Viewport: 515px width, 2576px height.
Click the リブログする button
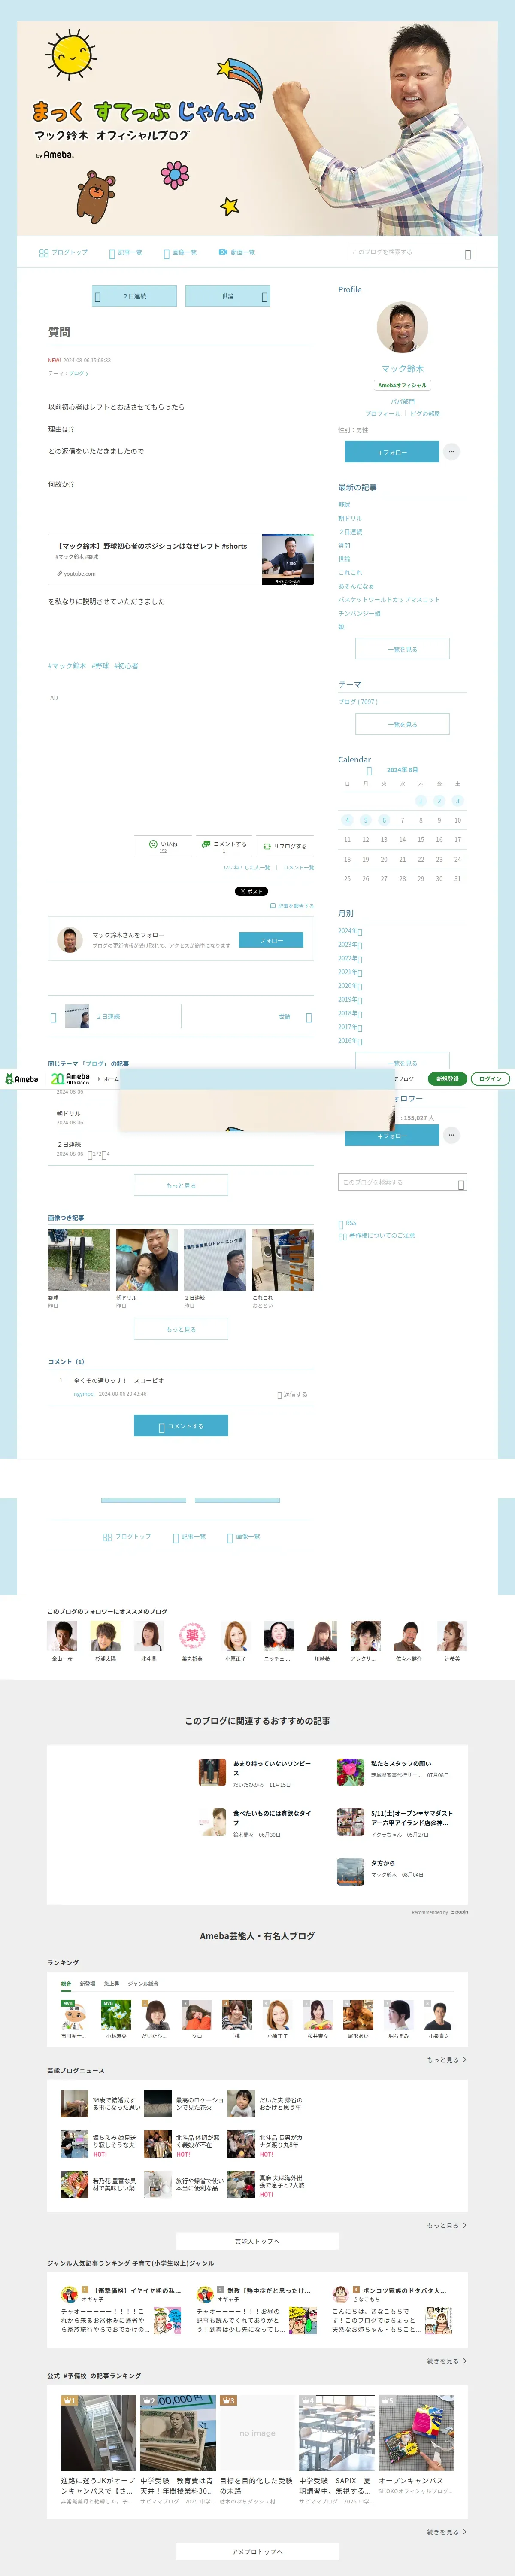tap(285, 846)
